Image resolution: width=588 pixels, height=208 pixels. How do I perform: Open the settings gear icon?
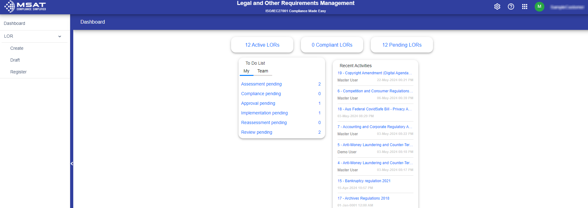(x=497, y=7)
